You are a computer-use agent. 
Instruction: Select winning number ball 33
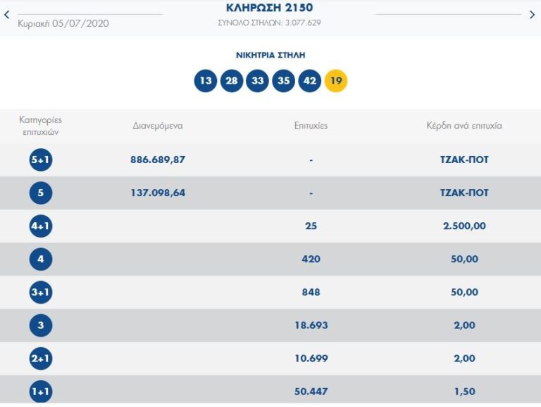coord(258,81)
